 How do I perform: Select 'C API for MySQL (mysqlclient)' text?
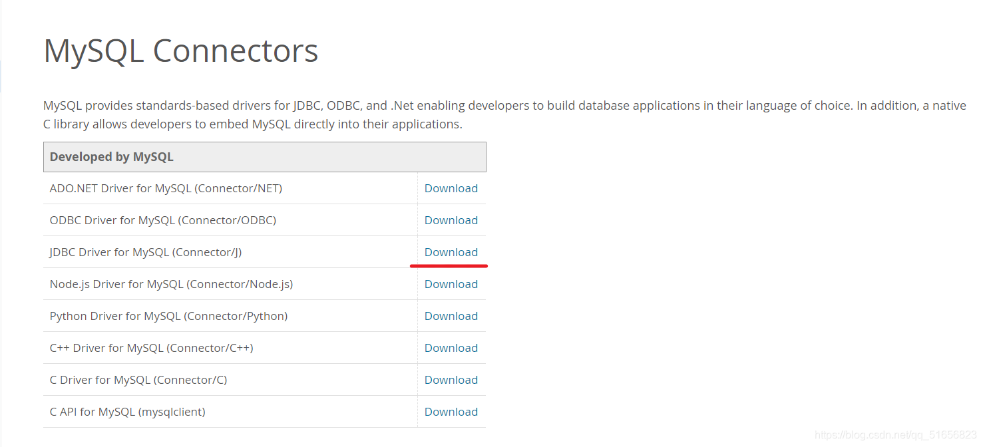coord(128,412)
